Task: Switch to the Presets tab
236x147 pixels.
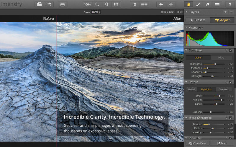Action: (198, 20)
